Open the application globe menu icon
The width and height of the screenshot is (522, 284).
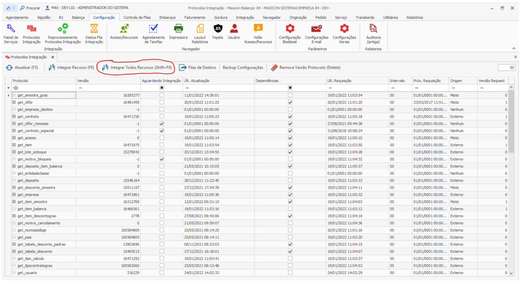tap(9, 8)
